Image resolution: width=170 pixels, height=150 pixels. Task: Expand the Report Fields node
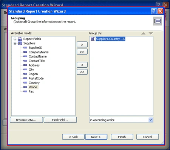tap(15, 39)
